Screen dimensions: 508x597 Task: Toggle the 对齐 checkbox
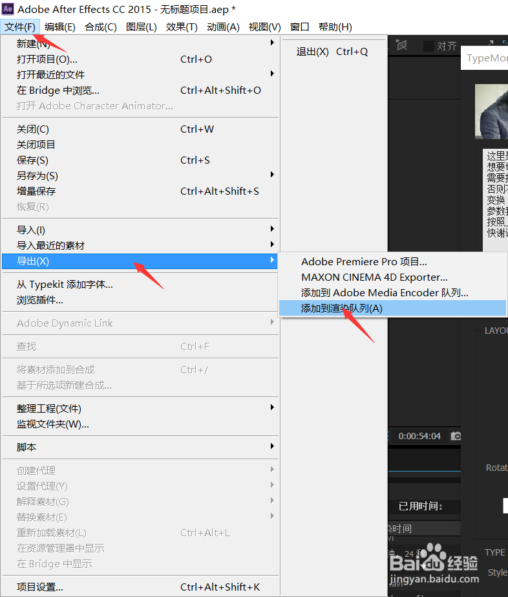429,46
